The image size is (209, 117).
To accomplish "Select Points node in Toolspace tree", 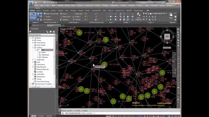I will coord(39,40).
